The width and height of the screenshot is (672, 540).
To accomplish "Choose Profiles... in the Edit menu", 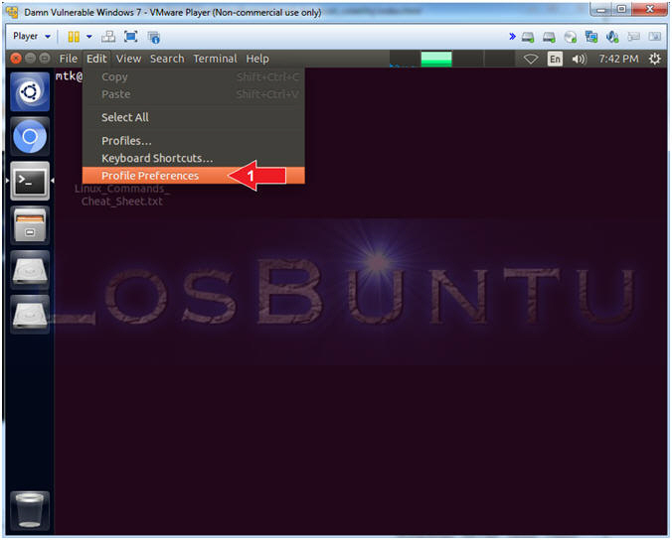I will pos(193,141).
